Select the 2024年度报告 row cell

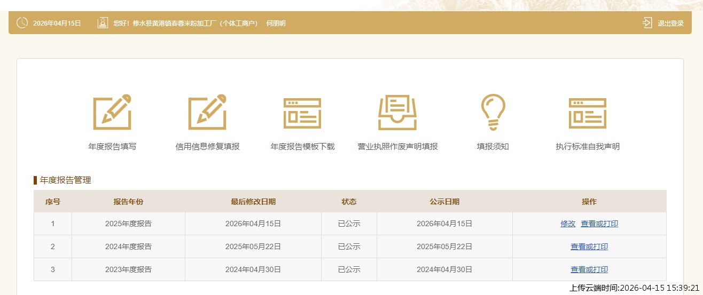(x=128, y=247)
